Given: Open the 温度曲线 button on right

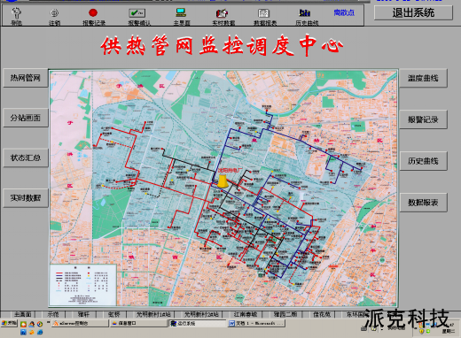Looking at the screenshot, I should point(424,78).
